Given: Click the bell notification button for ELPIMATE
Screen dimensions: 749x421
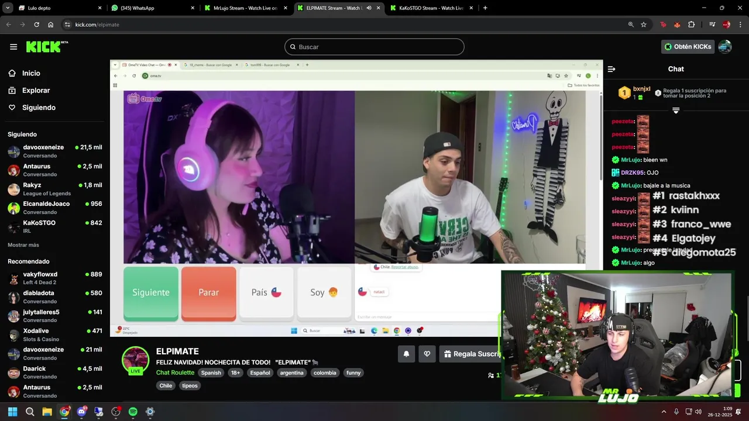Looking at the screenshot, I should point(406,354).
